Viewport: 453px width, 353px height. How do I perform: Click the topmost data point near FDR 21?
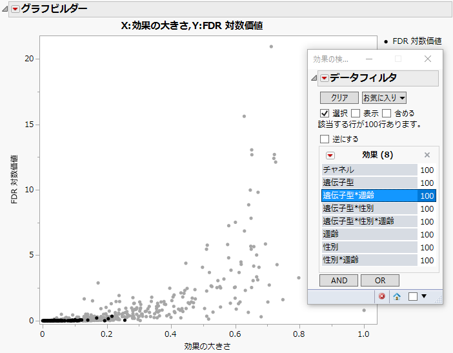coord(271,46)
